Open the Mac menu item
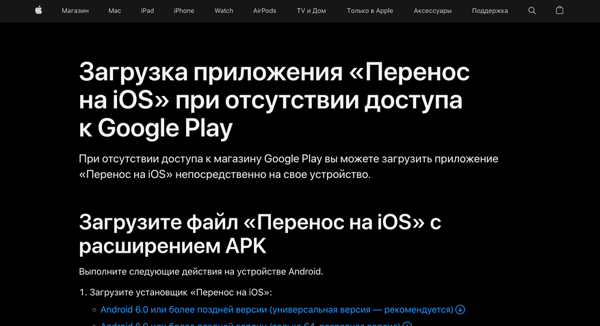 [x=115, y=11]
